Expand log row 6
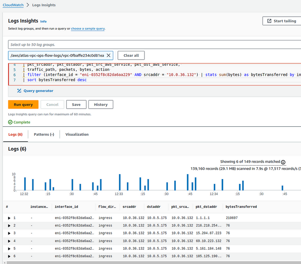The width and height of the screenshot is (301, 264). [9, 256]
